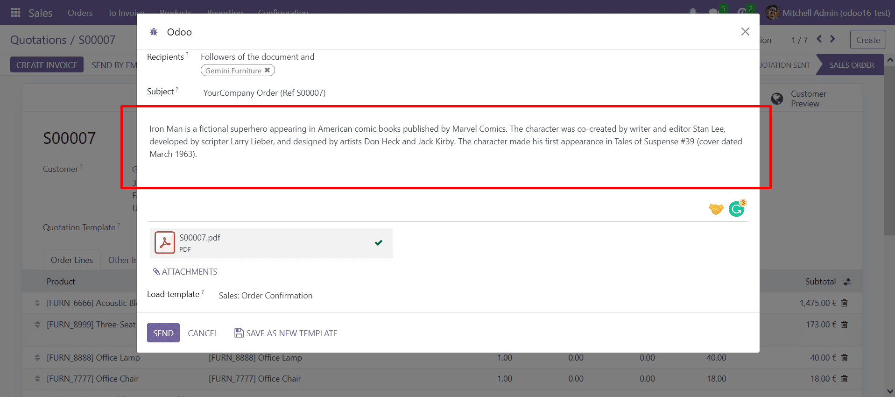Delete the Office Lamp order line
This screenshot has height=397, width=895.
(844, 358)
